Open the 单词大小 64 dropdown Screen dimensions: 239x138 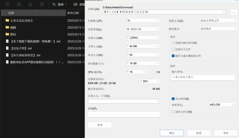(x=143, y=55)
